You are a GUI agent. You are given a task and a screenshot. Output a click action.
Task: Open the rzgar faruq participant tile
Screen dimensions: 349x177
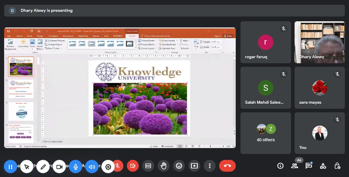pyautogui.click(x=266, y=42)
